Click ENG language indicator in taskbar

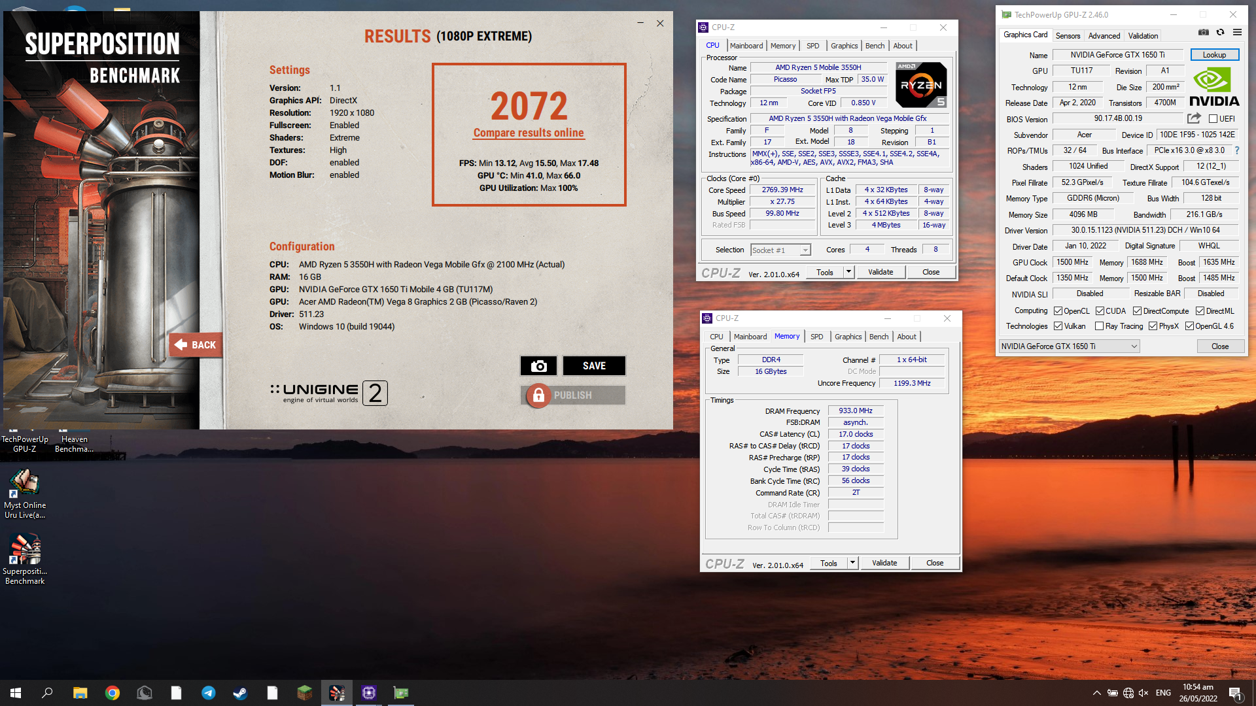[x=1163, y=693]
